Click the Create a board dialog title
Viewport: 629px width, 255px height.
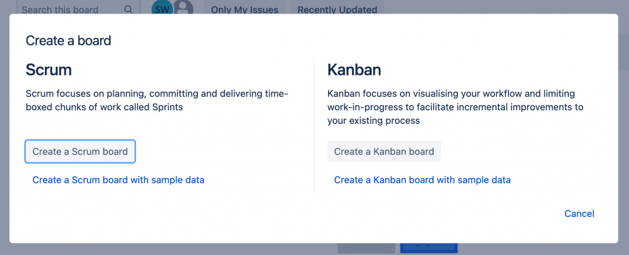click(68, 41)
